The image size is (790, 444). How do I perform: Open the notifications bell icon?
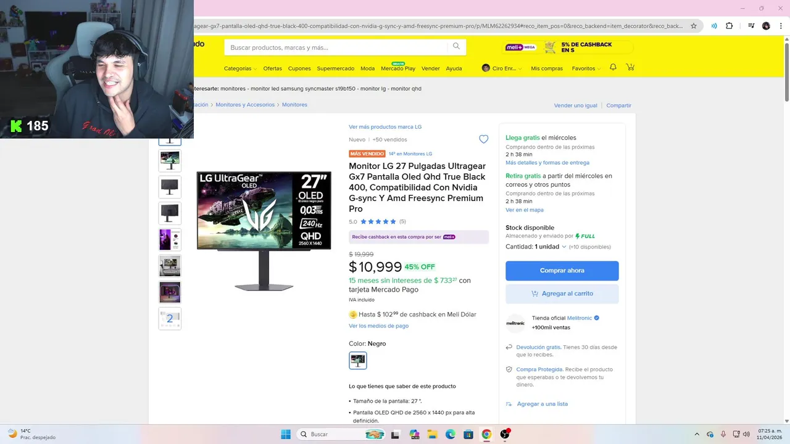[613, 67]
